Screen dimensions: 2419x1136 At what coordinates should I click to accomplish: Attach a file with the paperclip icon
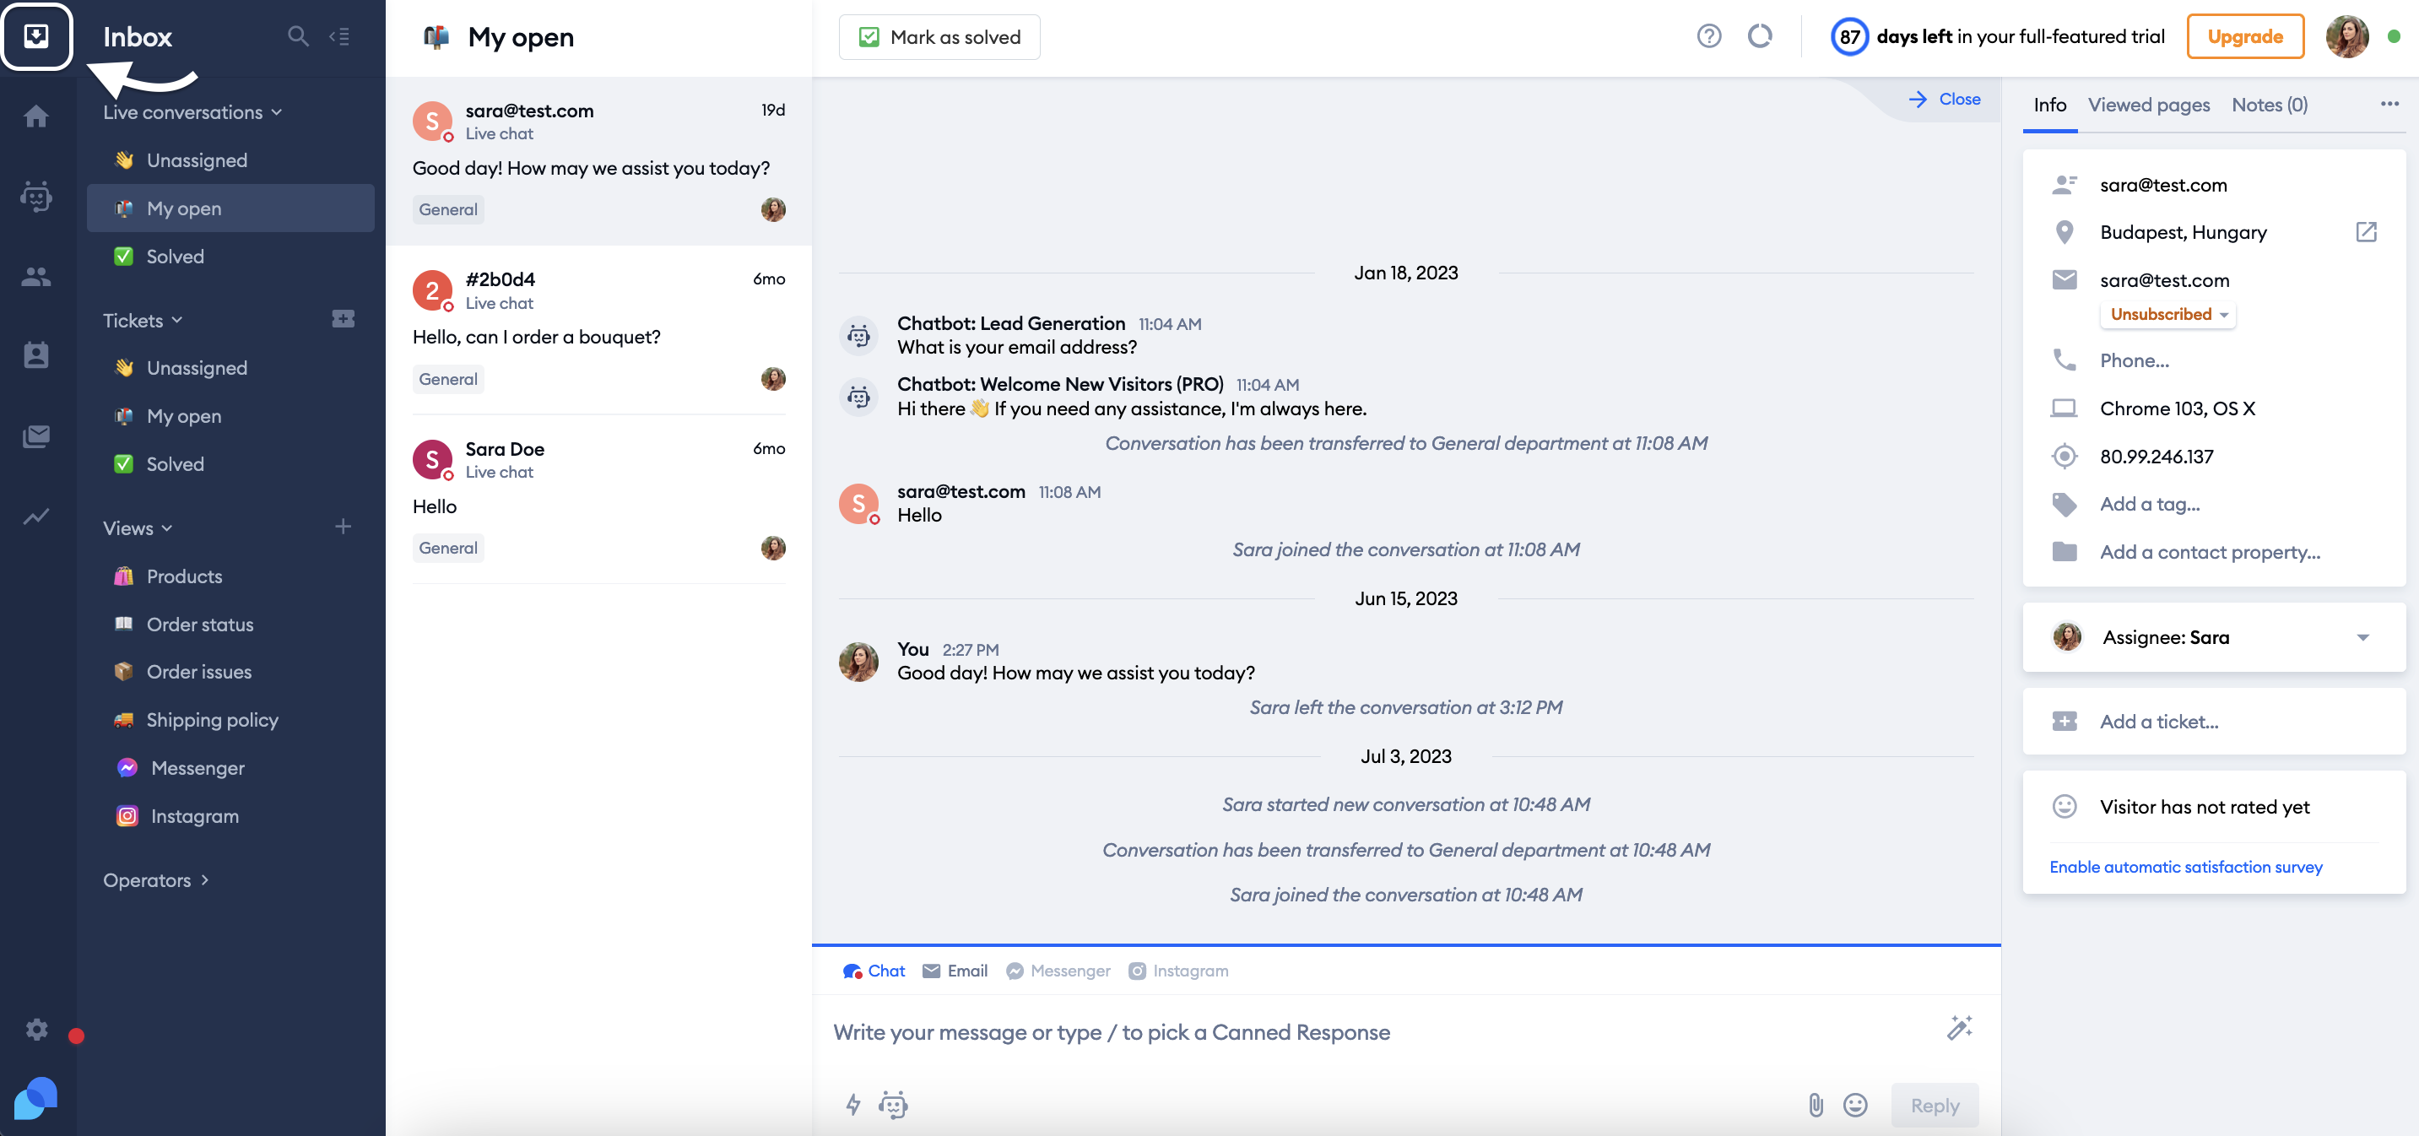[x=1816, y=1105]
